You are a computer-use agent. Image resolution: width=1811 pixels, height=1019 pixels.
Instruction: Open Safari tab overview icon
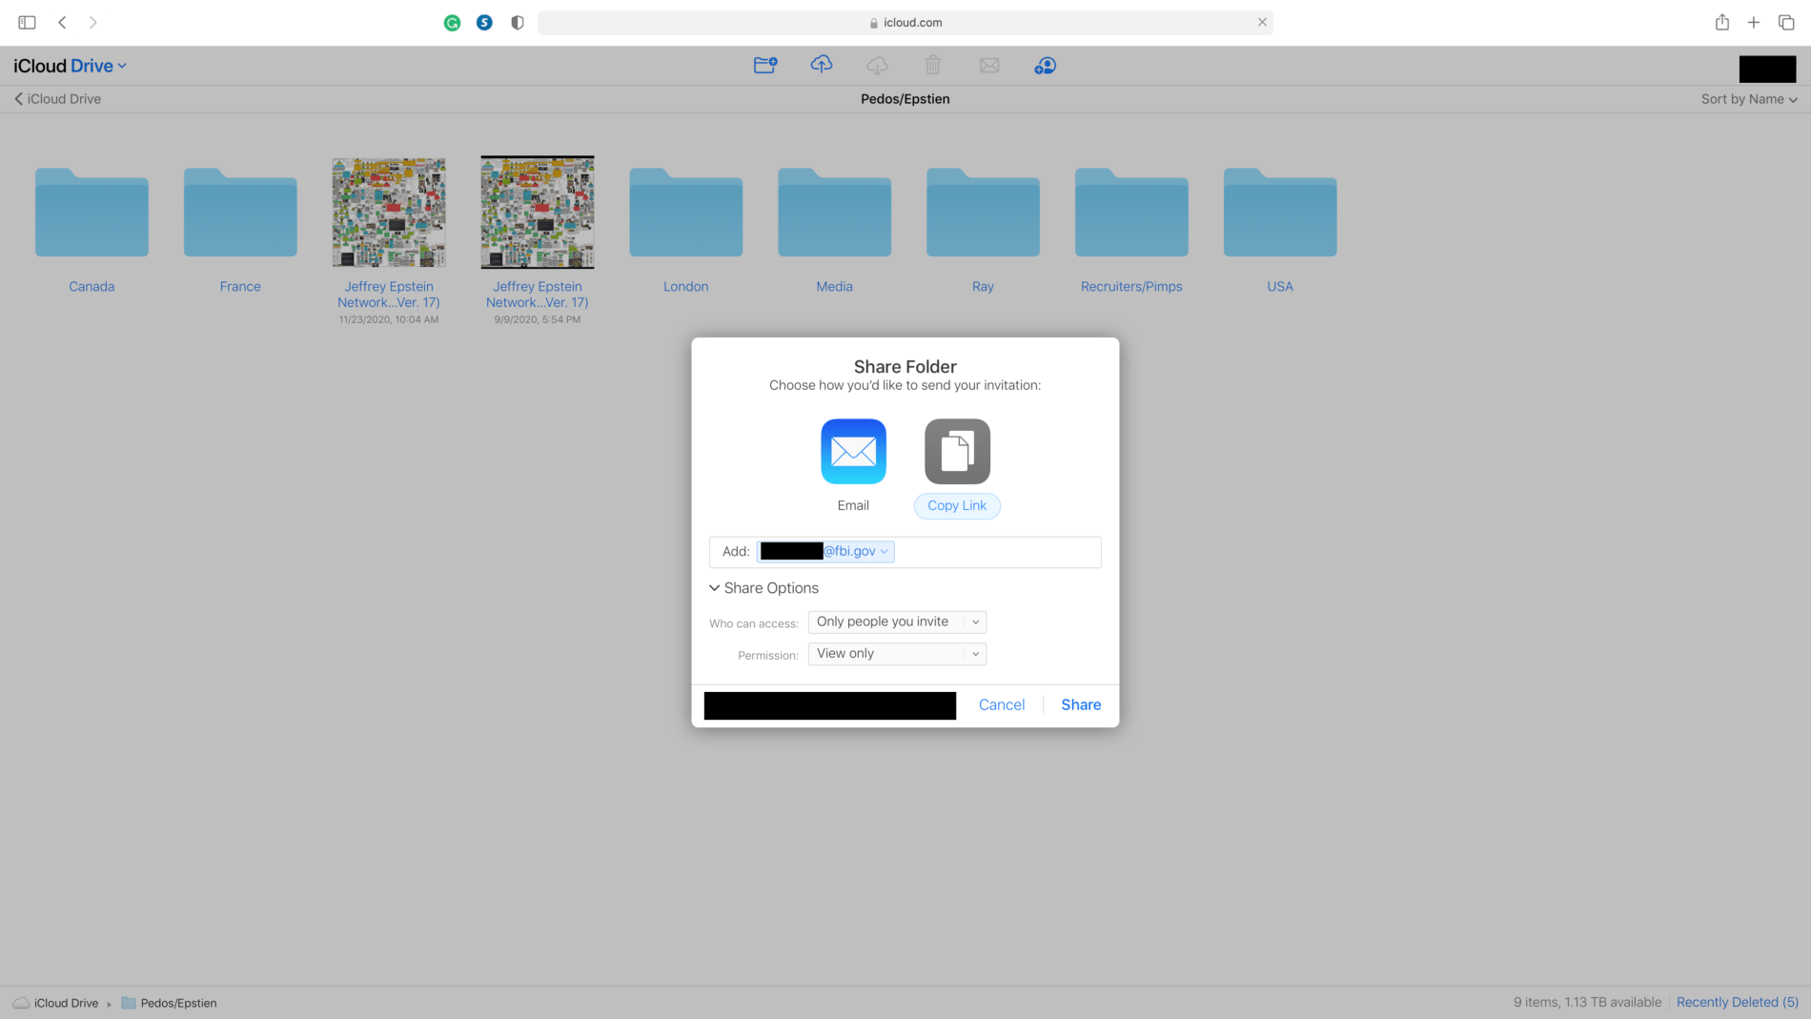coord(1786,22)
